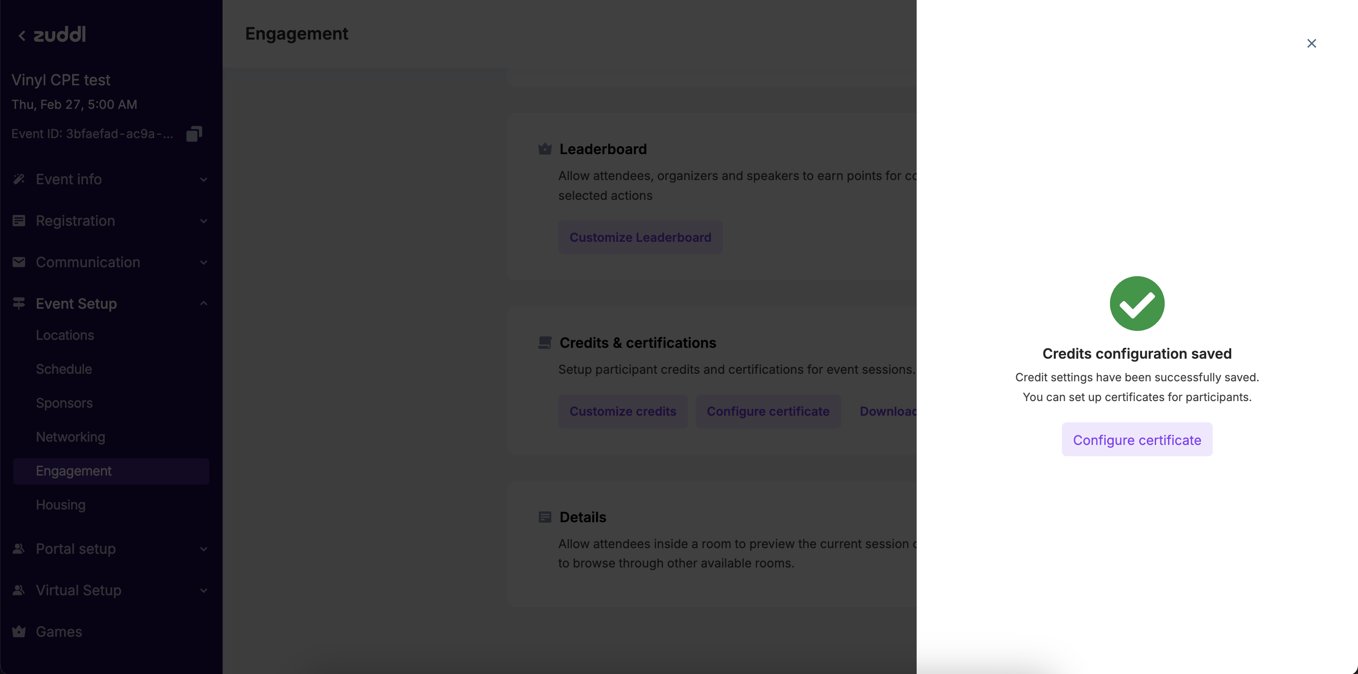Select the Housing submenu item
Screen dimensions: 1358x674
point(61,505)
